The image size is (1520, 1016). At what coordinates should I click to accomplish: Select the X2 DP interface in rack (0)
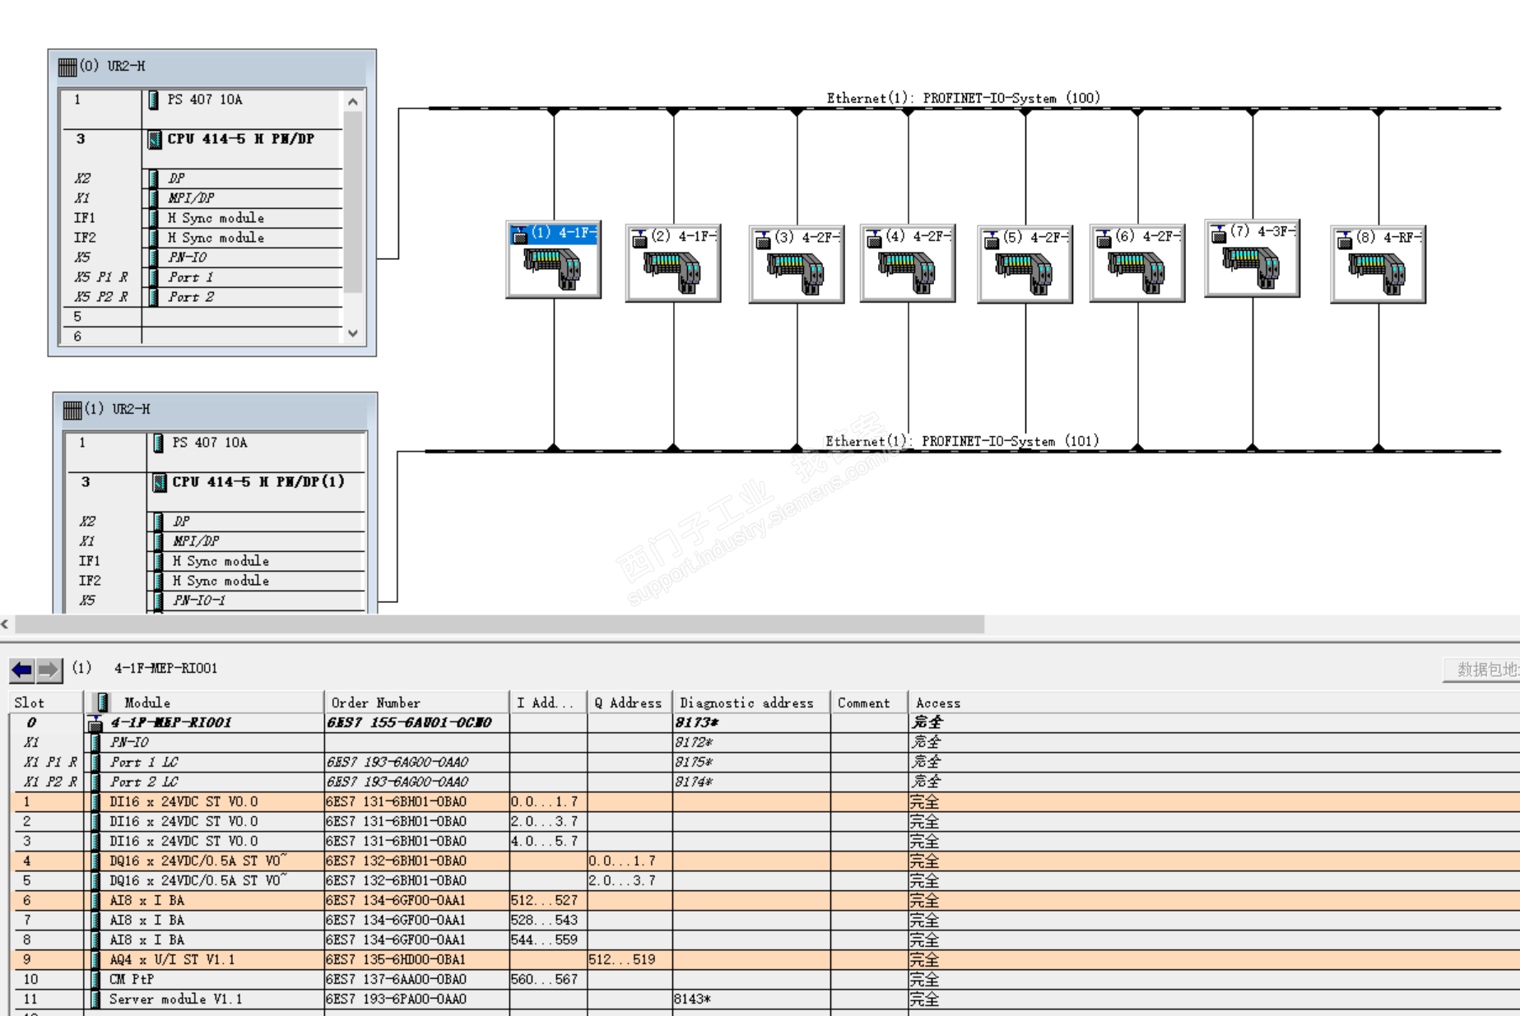click(x=201, y=179)
